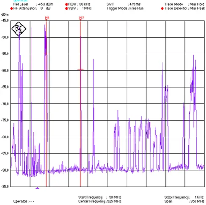Click the -90.0 axis label
The width and height of the screenshot is (206, 205).
(5, 170)
